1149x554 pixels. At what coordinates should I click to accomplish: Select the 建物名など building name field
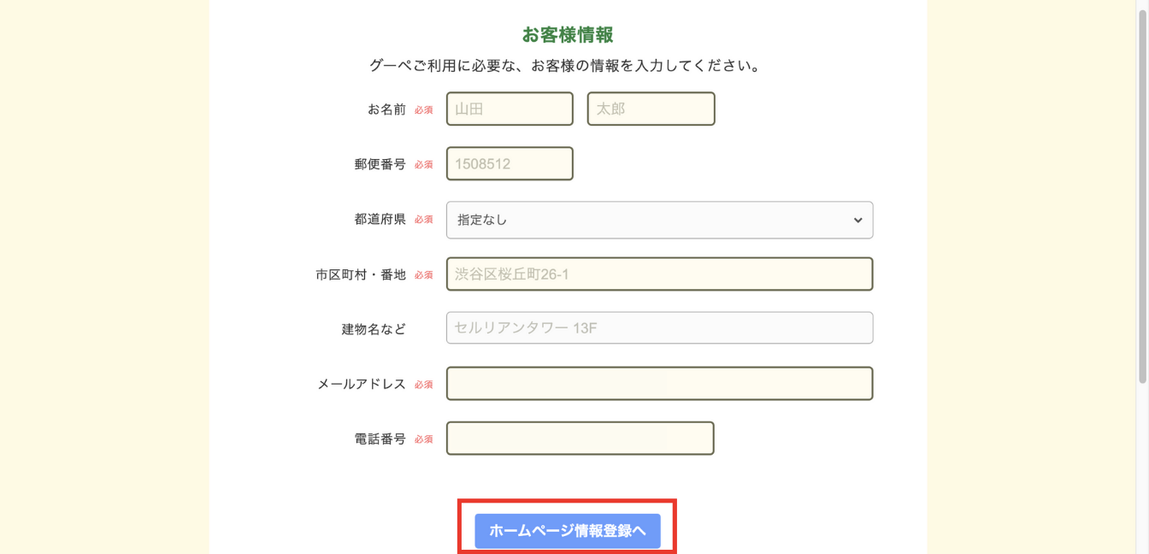pyautogui.click(x=659, y=328)
